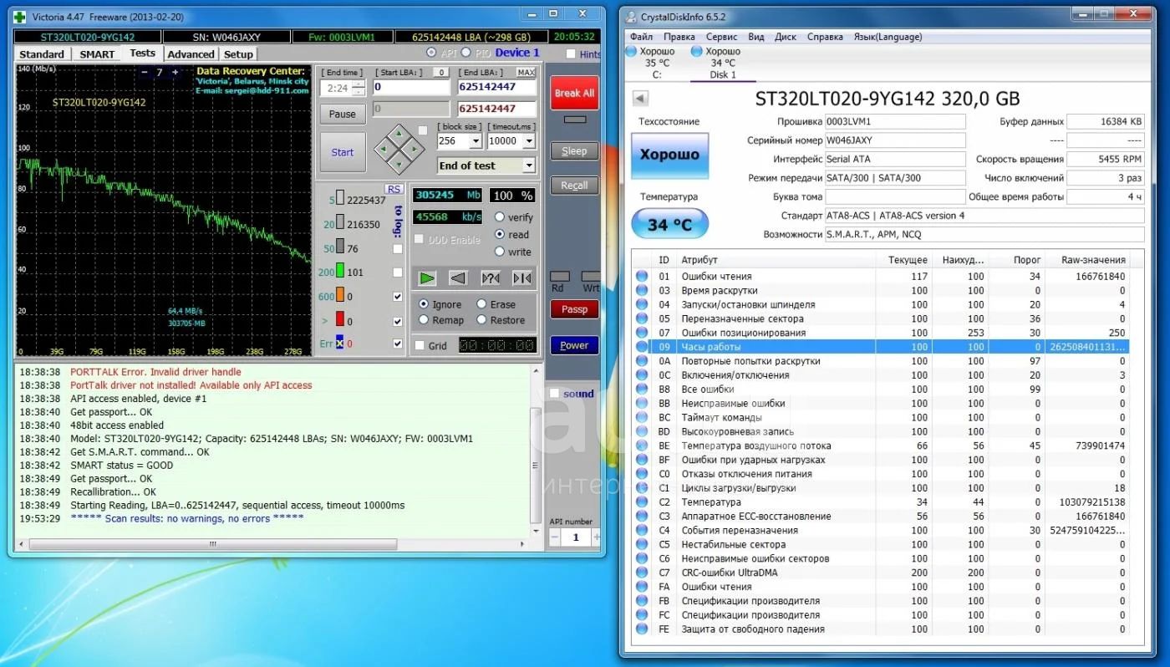The width and height of the screenshot is (1170, 667).
Task: Click the Rd indicator lamp
Action: pyautogui.click(x=559, y=276)
